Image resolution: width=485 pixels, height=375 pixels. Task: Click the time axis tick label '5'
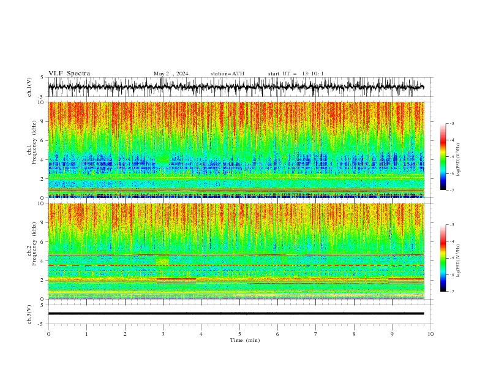coord(239,334)
